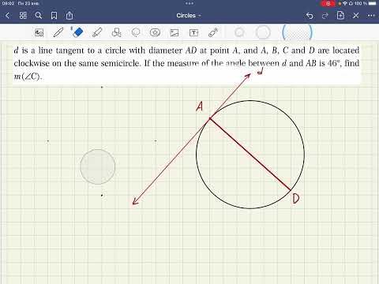
Task: Expand the Circles document title dropdown
Action: click(x=189, y=16)
